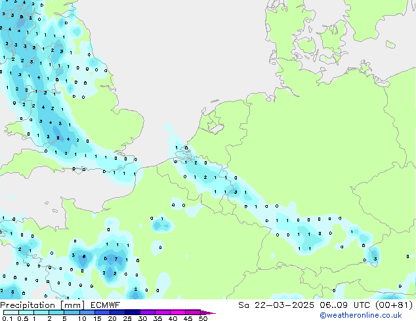Choose the 25–30 mm navy legend swatch
This screenshot has width=416, height=321.
click(x=133, y=312)
